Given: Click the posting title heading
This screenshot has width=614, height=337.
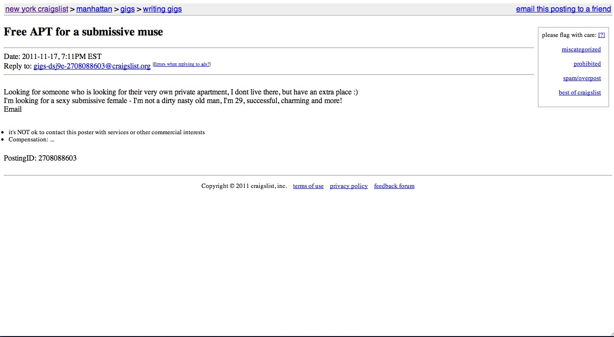Looking at the screenshot, I should [83, 32].
